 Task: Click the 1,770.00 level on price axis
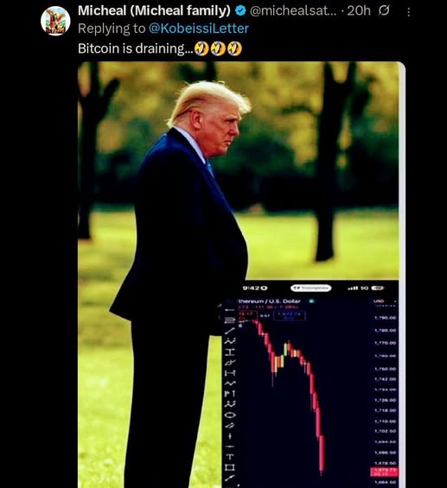point(386,343)
